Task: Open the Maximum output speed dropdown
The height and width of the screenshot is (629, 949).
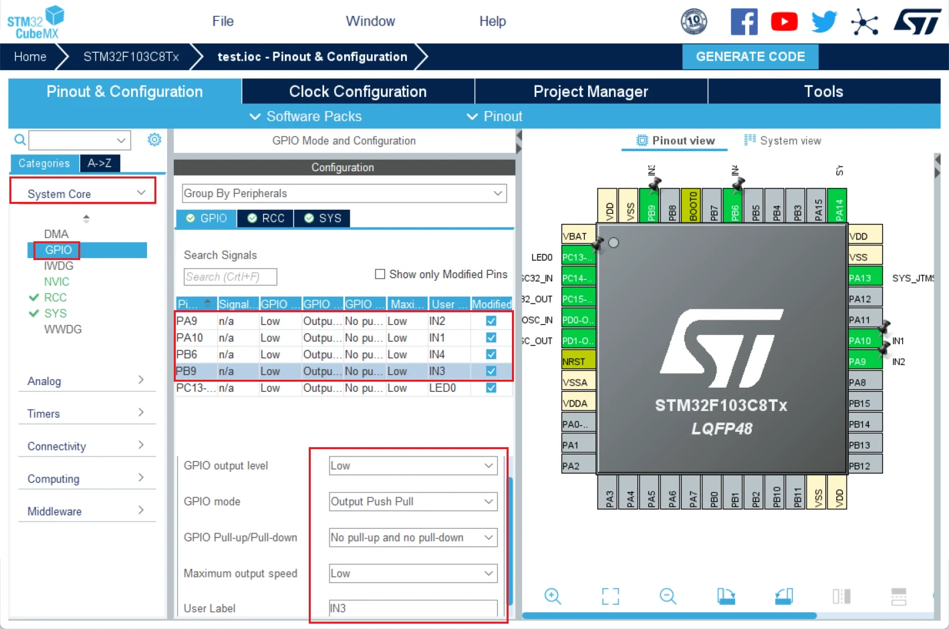Action: click(413, 574)
